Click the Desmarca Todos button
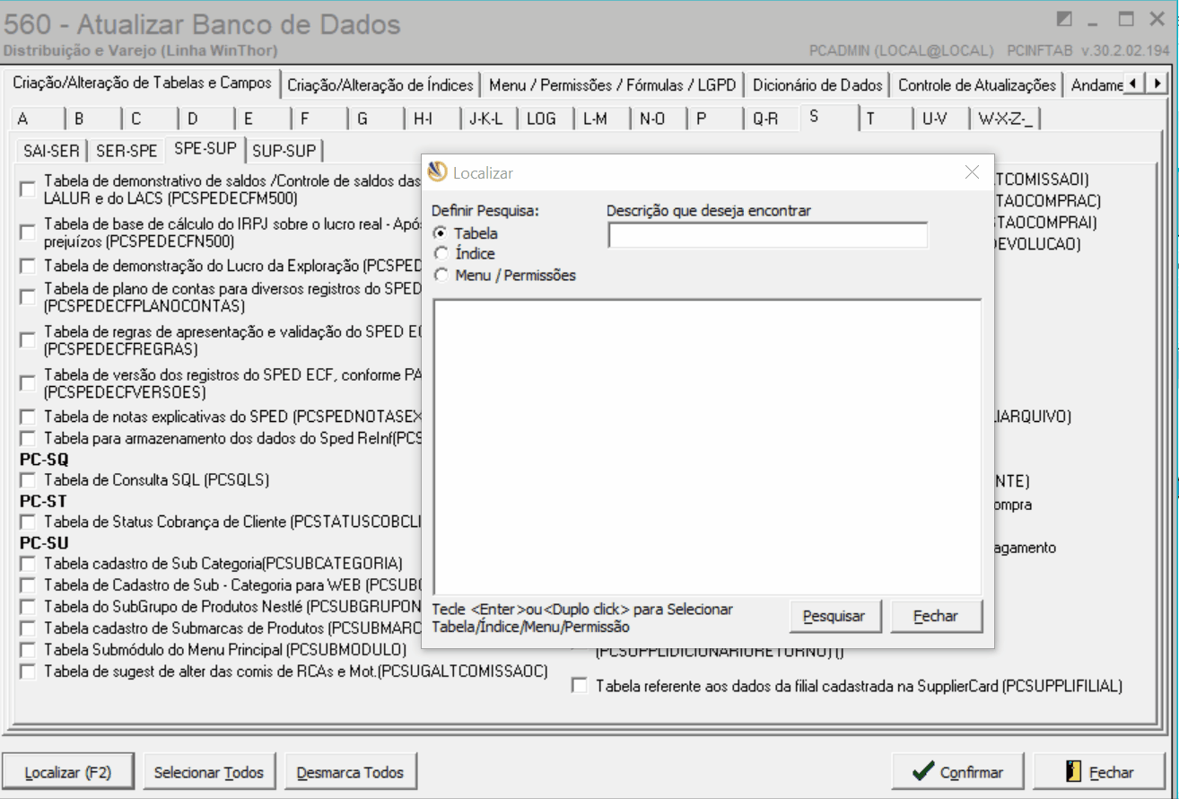This screenshot has height=799, width=1179. [x=350, y=772]
